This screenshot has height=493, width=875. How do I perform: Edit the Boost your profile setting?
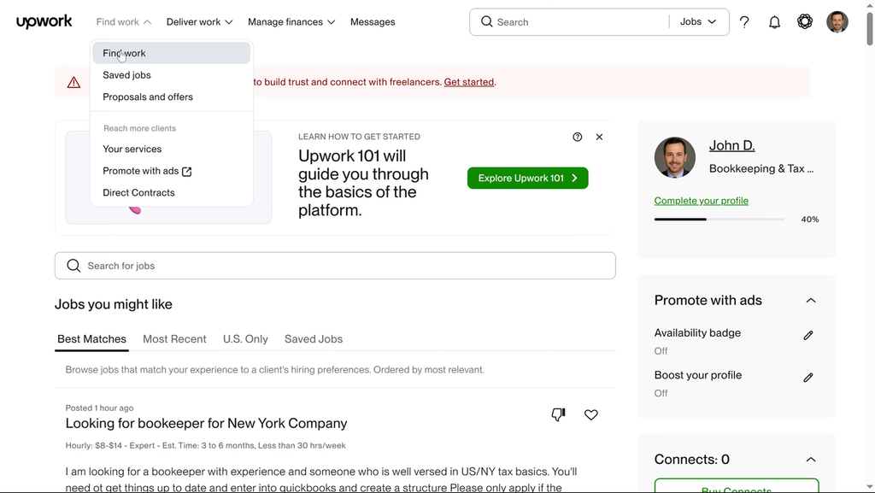coord(807,378)
